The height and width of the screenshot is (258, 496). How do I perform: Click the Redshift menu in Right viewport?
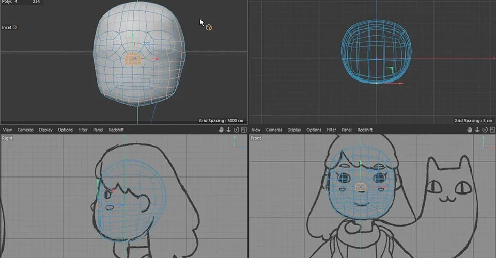(116, 130)
